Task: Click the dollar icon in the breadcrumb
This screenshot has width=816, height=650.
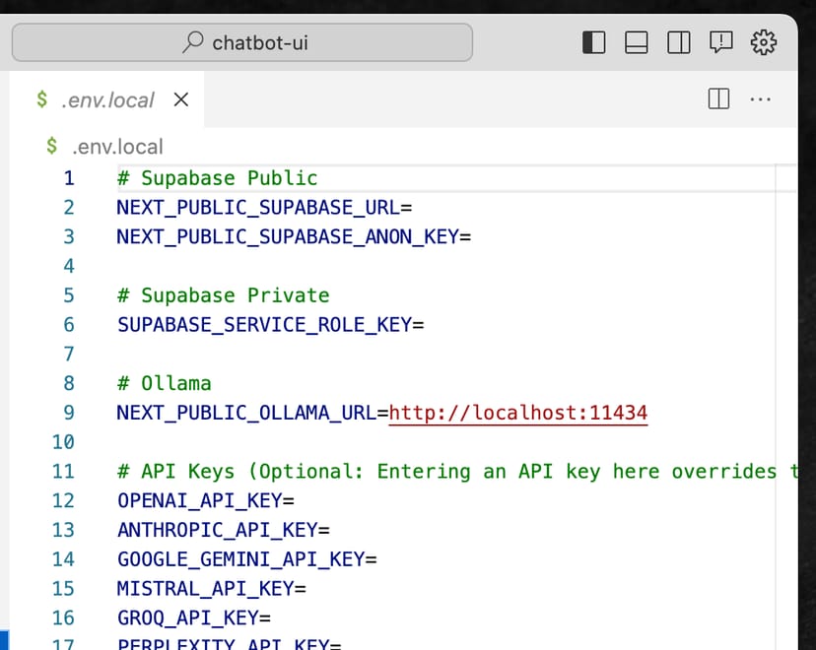Action: point(52,147)
